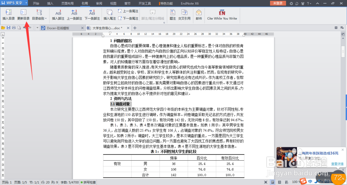Image resolution: width=347 pixels, height=185 pixels.
Task: Click the 查看详情 link
Action: (x=337, y=164)
